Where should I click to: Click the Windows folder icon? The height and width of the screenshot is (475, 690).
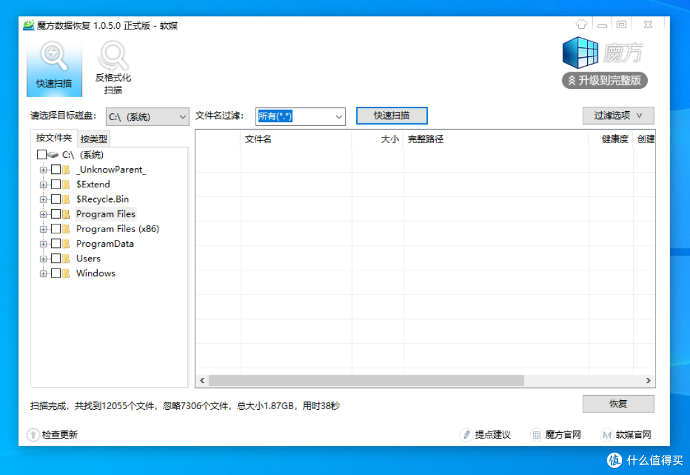66,274
